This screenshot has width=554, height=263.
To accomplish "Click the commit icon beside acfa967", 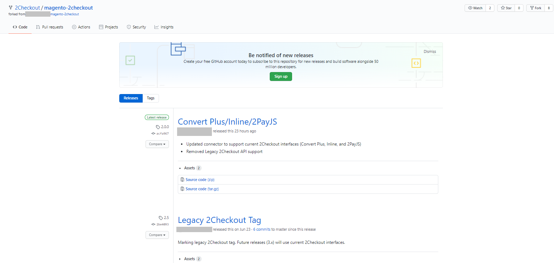I will [153, 133].
